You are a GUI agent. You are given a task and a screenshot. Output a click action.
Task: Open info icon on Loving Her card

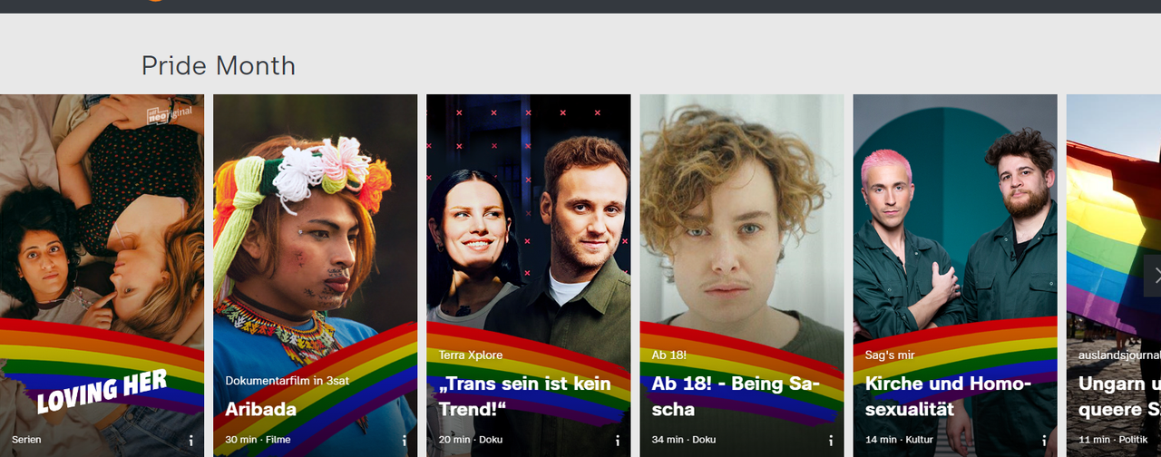(x=191, y=440)
